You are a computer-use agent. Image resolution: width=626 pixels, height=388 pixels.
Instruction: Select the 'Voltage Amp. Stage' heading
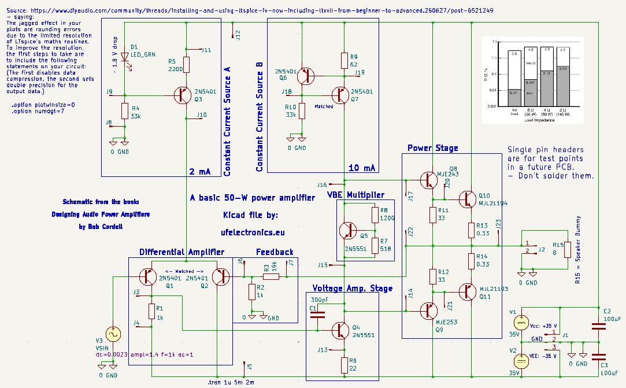pyautogui.click(x=352, y=288)
